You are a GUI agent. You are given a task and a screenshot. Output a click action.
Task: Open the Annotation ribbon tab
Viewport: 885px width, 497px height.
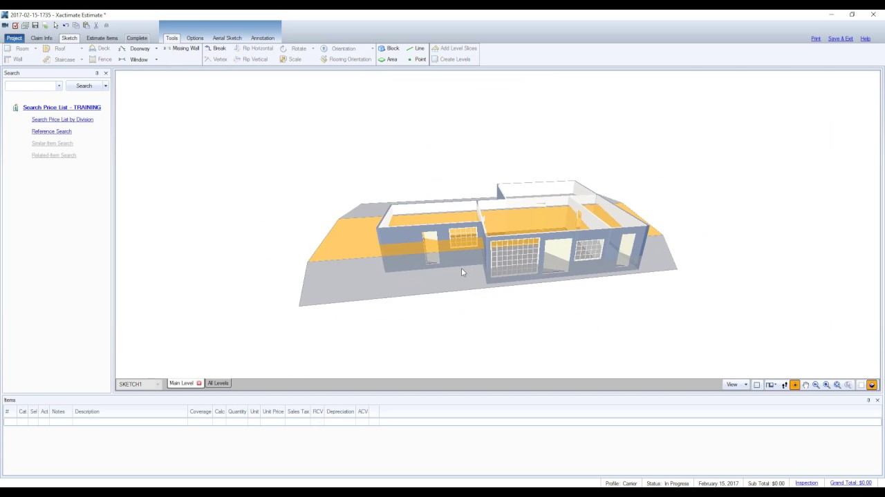point(263,38)
